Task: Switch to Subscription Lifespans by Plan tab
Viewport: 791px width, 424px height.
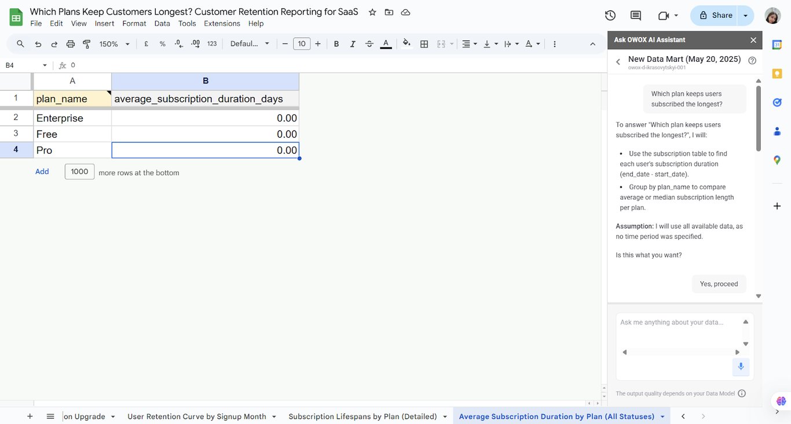Action: [368, 416]
